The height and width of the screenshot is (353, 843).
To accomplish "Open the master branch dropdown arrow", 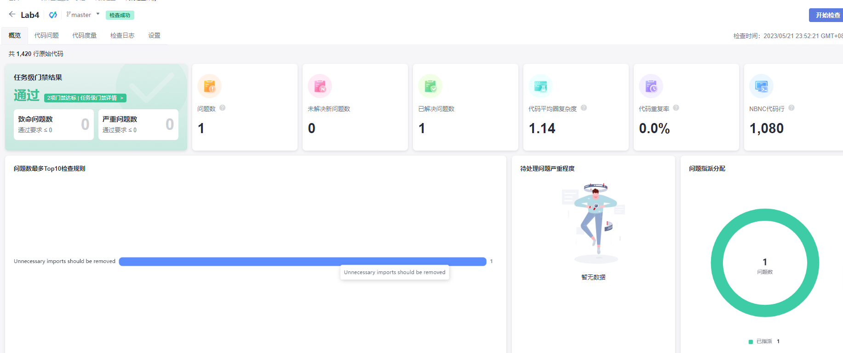I will click(x=98, y=14).
